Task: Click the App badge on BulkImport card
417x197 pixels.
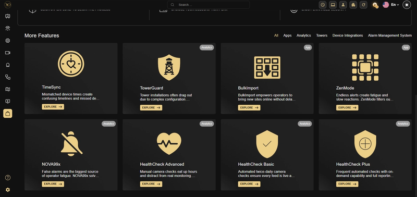Action: click(308, 47)
